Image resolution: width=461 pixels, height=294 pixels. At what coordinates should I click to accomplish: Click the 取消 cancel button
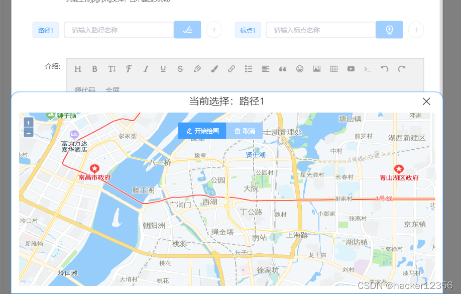point(245,131)
